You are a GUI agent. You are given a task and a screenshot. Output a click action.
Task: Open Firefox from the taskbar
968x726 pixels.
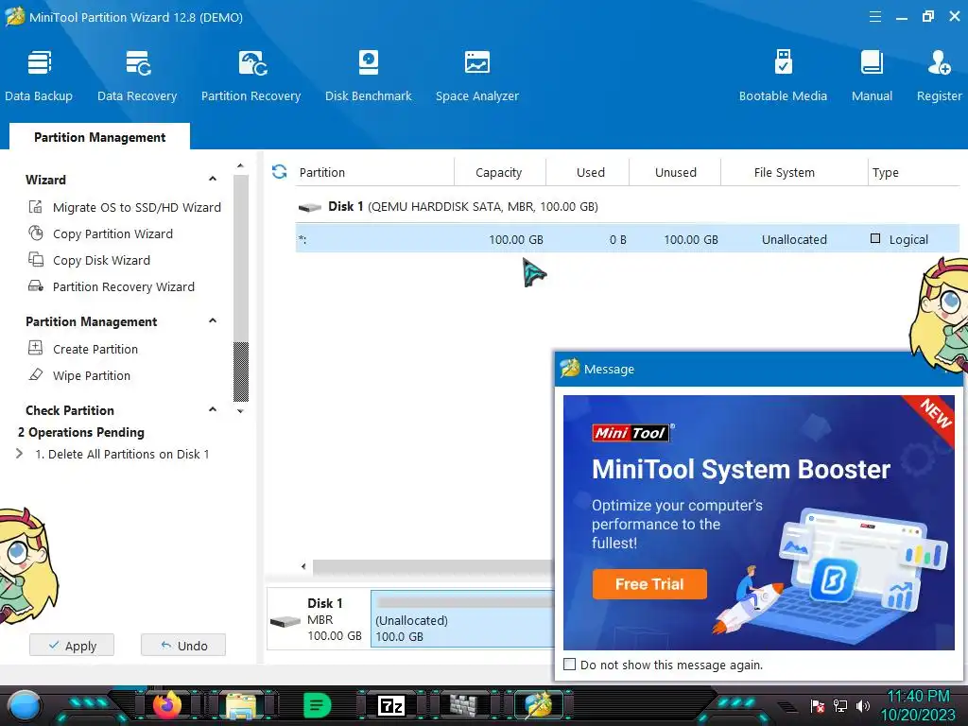pos(167,705)
